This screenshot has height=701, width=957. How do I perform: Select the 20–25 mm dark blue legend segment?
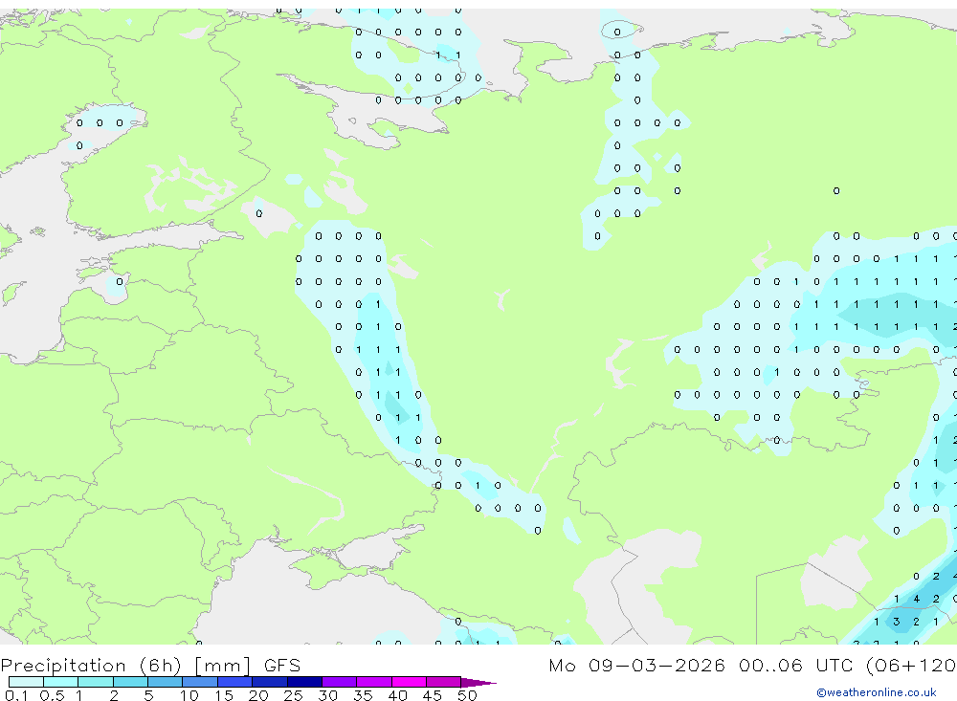coord(270,682)
